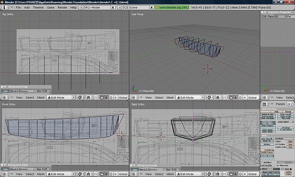Click the Apply button for Mirror modifier
295x177 pixels.
coord(288,172)
